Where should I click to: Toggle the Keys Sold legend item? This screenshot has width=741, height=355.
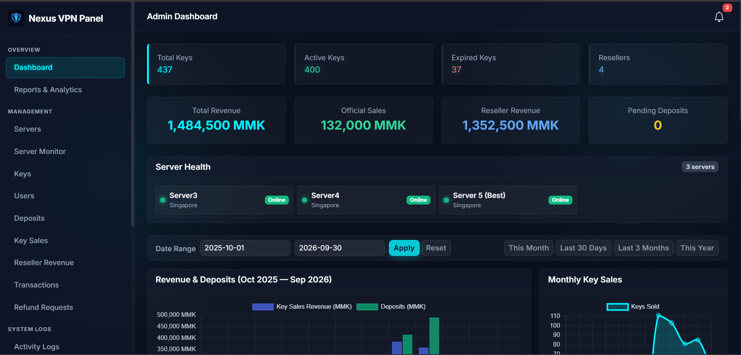(633, 307)
